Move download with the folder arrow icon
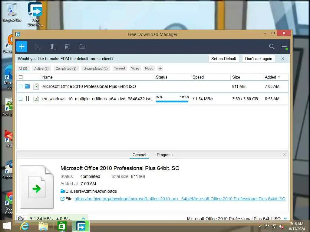The image size is (310, 232). 82,47
